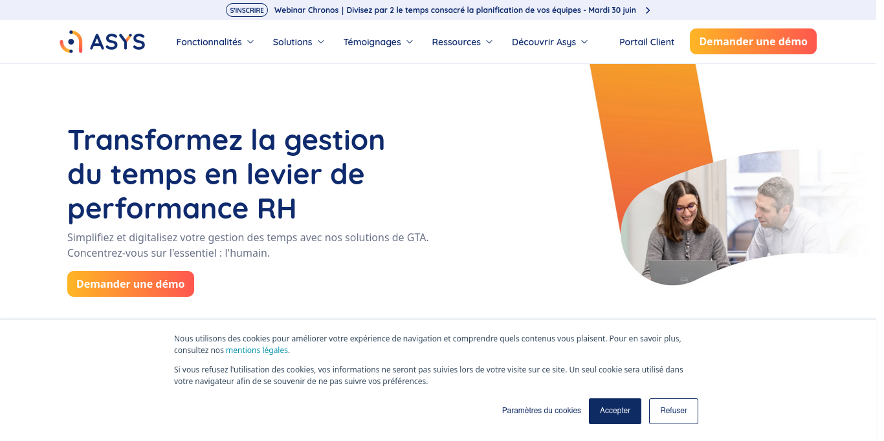Open the Découvrir Asys menu

tap(544, 42)
